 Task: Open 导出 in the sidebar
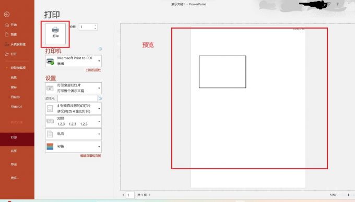coord(14,164)
